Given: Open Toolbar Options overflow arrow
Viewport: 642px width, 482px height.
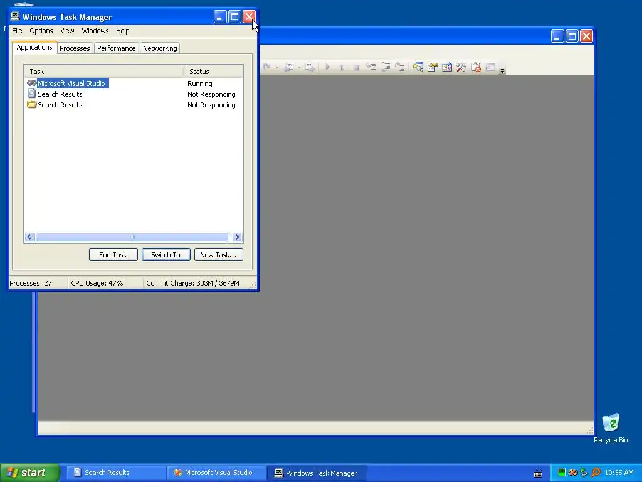Looking at the screenshot, I should [x=502, y=70].
